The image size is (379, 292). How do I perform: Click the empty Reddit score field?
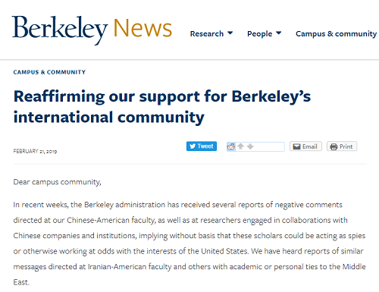click(x=269, y=146)
